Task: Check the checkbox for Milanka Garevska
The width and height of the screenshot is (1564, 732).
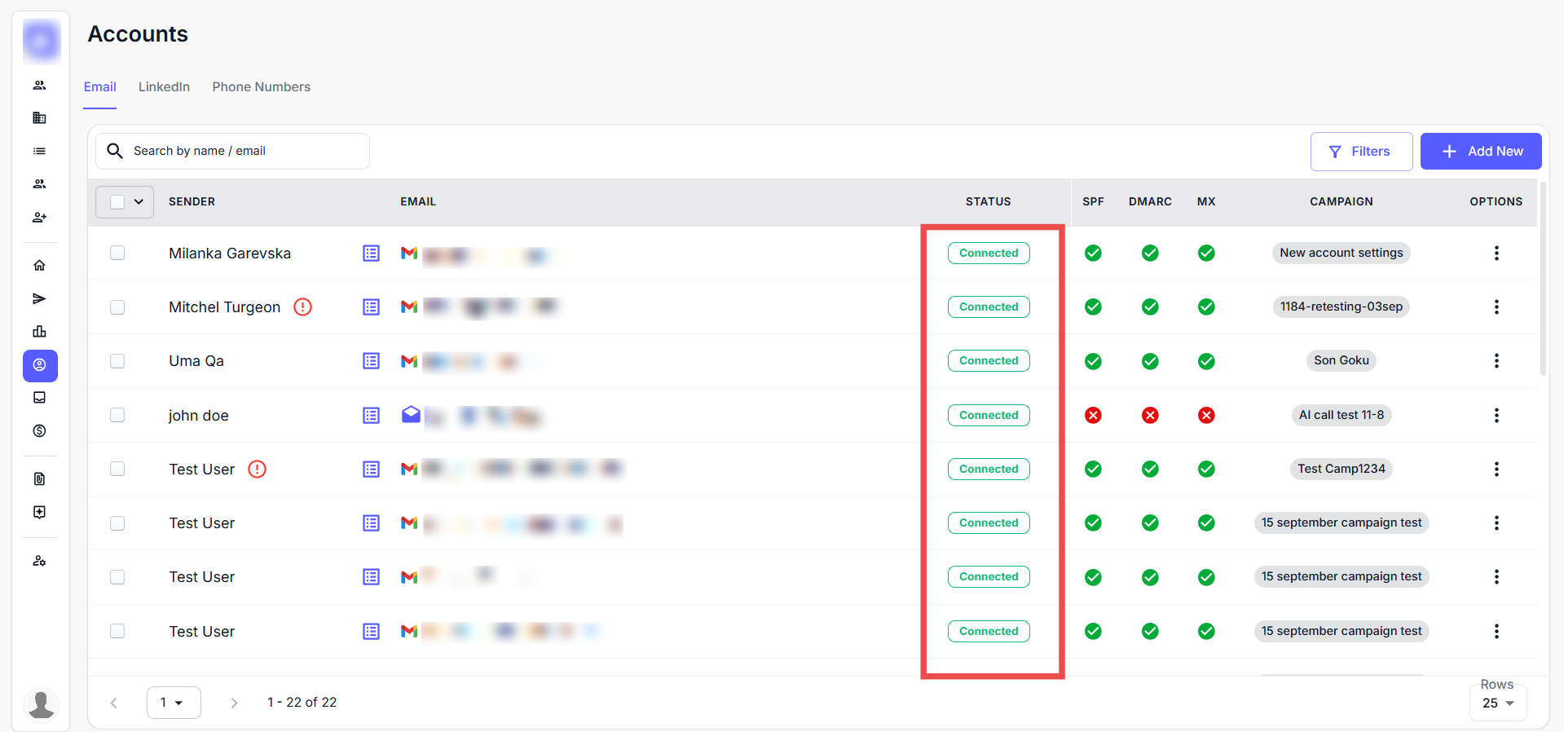Action: (117, 254)
